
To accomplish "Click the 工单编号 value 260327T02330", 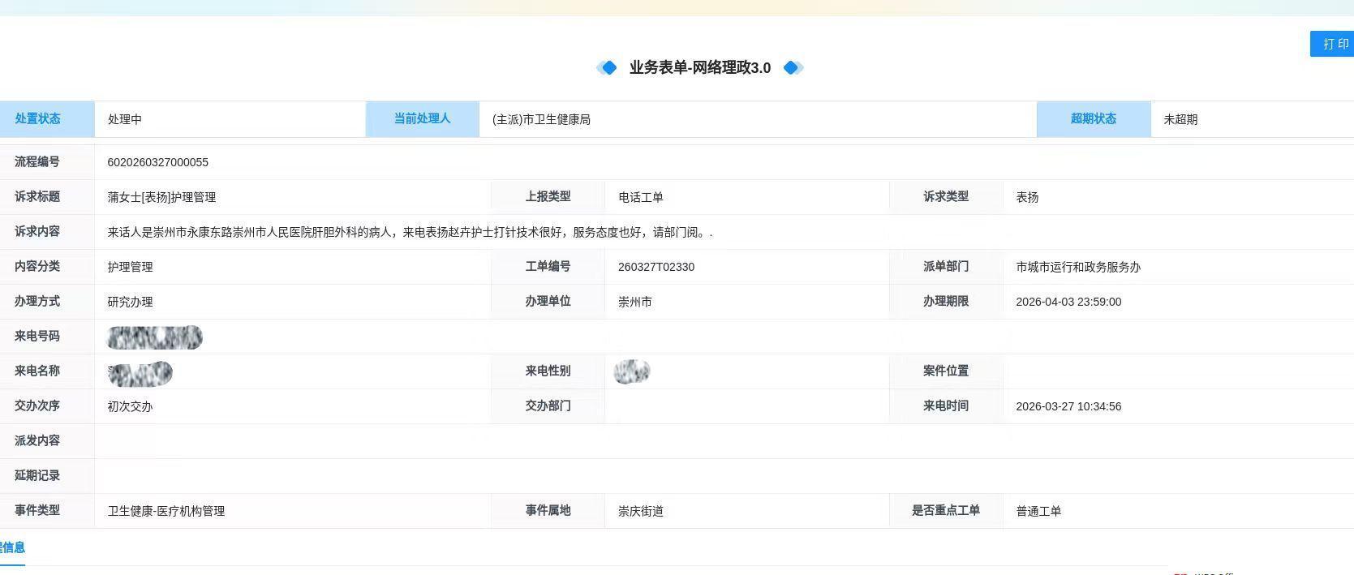I will pos(656,267).
